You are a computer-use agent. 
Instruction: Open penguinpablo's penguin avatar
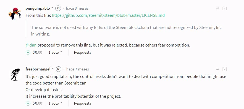15,14
